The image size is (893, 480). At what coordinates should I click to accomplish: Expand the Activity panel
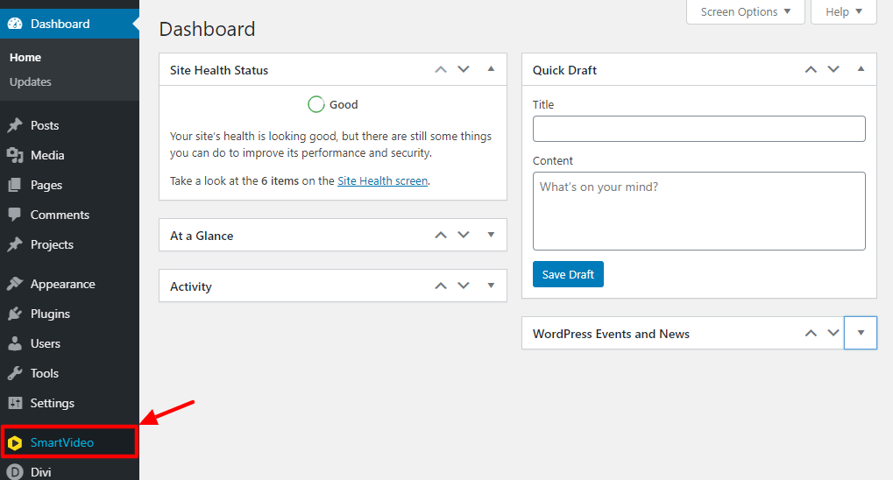491,286
